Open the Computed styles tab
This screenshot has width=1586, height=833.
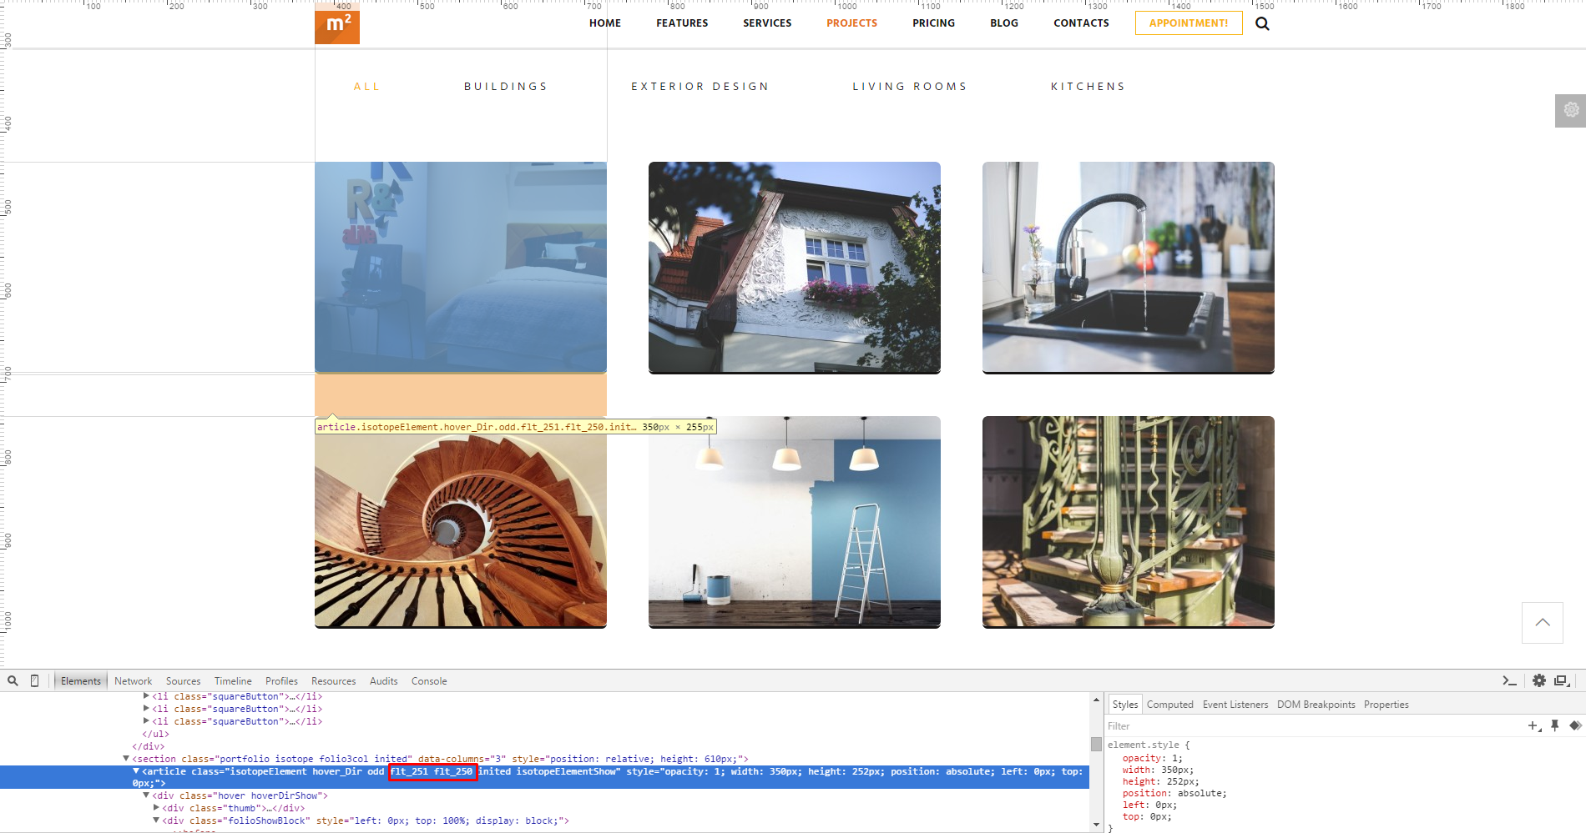point(1169,705)
